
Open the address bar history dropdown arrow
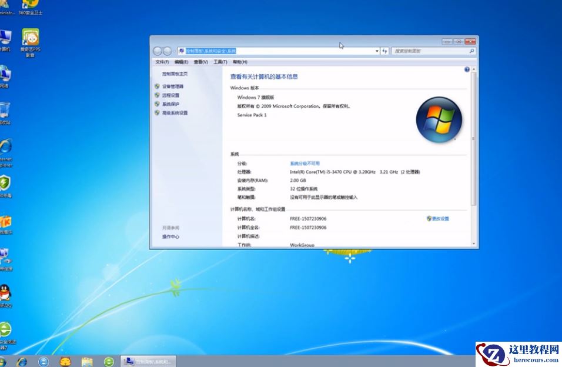coord(377,51)
